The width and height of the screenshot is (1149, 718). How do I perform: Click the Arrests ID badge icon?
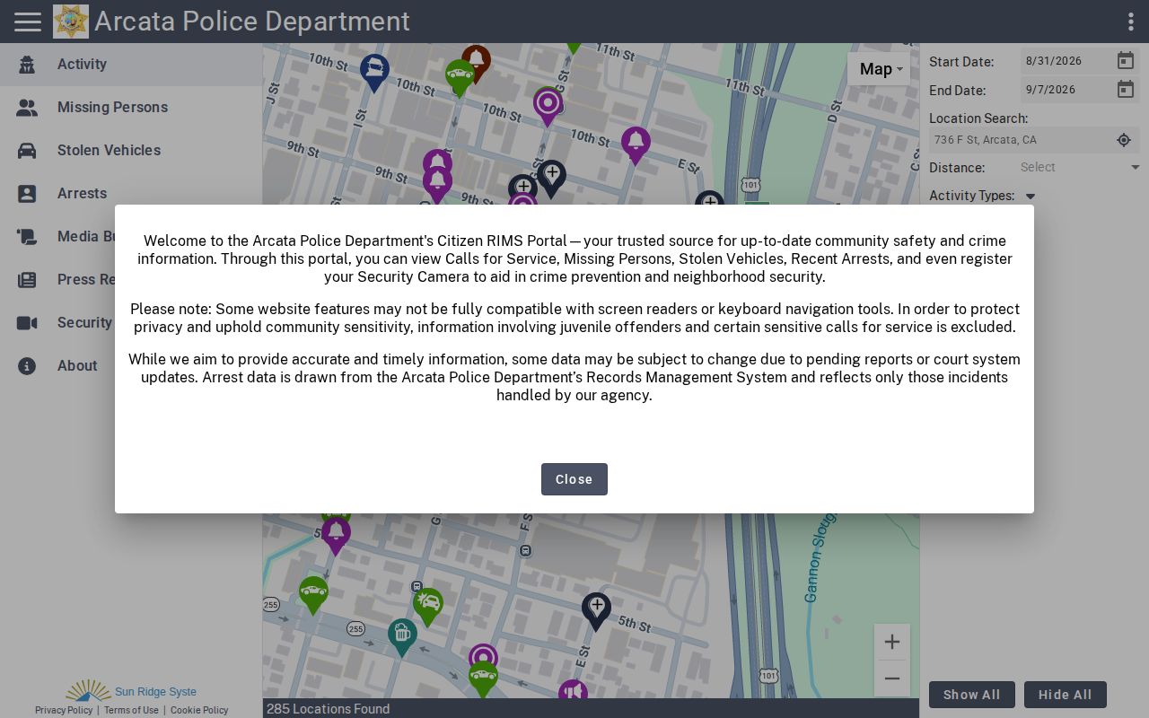(x=27, y=194)
